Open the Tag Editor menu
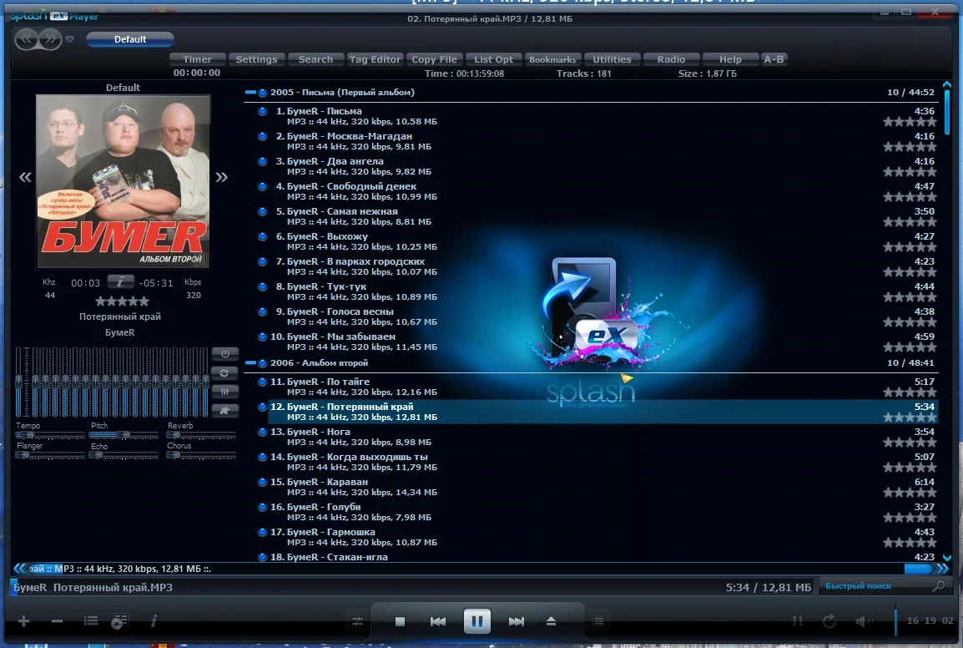Image resolution: width=963 pixels, height=648 pixels. coord(375,59)
